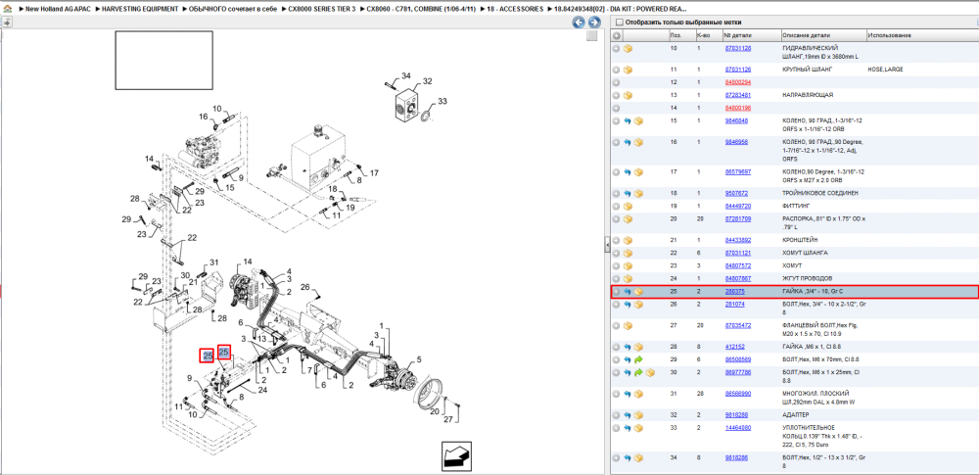Click callout 26 in the diagram
The height and width of the screenshot is (475, 979).
pos(305,287)
